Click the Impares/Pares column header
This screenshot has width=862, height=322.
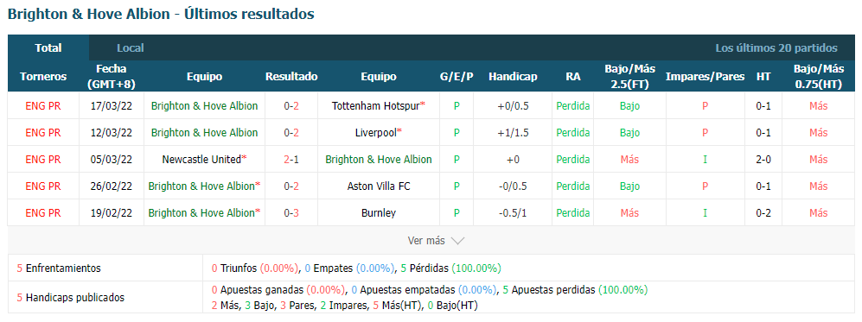tap(705, 77)
